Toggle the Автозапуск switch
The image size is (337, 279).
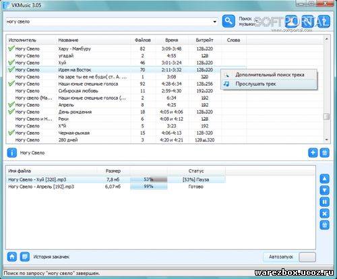click(x=307, y=257)
